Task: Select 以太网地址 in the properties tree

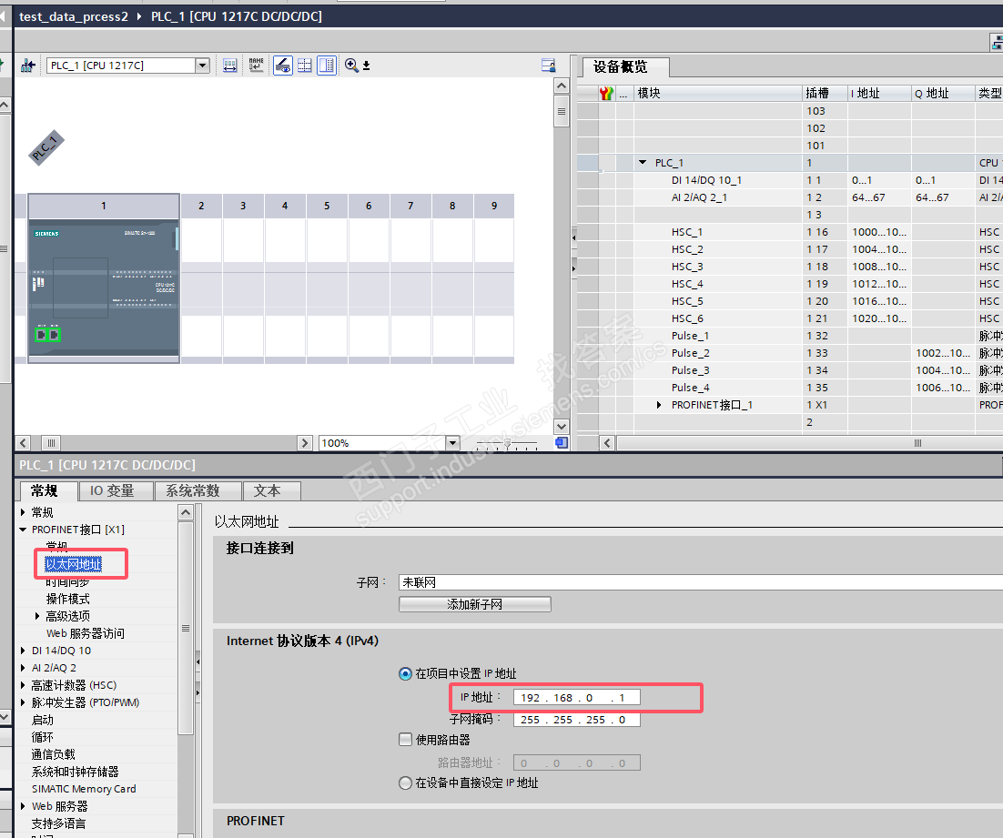Action: [x=73, y=563]
